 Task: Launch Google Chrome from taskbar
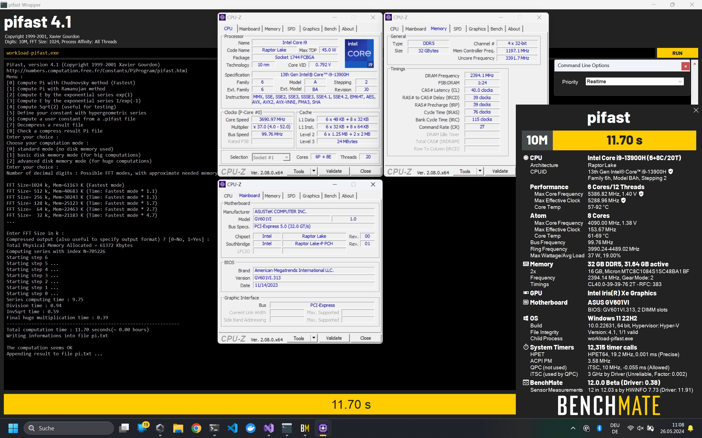coord(196,428)
